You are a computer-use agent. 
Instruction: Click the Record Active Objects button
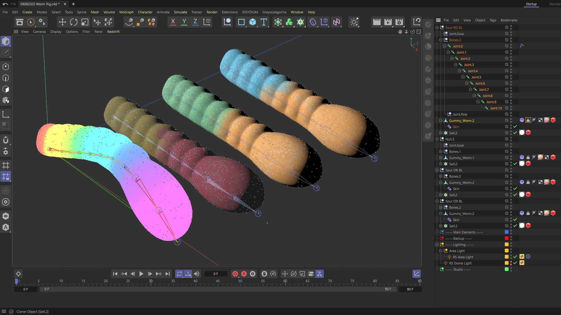click(235, 274)
